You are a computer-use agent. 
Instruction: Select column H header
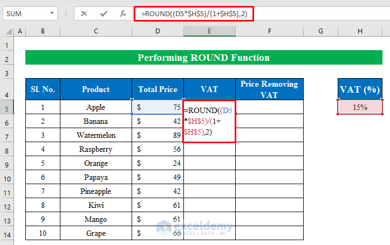(x=360, y=31)
